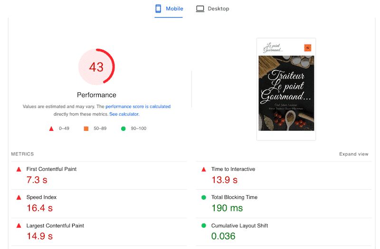Click red triangle beside Time to Interactive
Viewport: 380px width, 249px height.
point(204,169)
